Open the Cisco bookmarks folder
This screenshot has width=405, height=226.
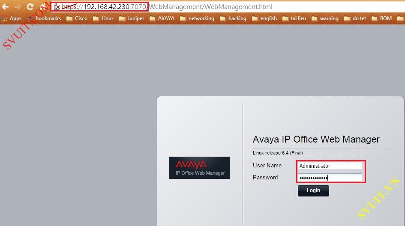[77, 18]
